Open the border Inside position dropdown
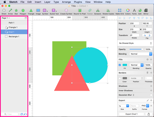The height and width of the screenshot is (117, 154). (137, 78)
